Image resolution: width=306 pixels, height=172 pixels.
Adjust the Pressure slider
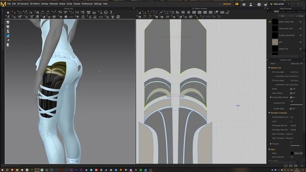(x=296, y=145)
